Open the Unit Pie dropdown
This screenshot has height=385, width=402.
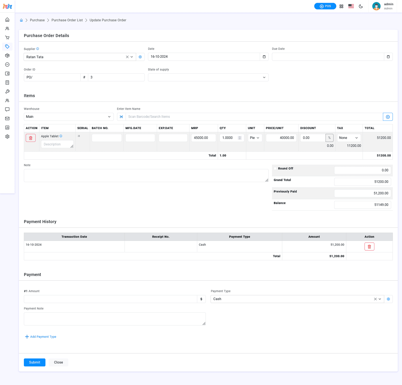pos(255,138)
